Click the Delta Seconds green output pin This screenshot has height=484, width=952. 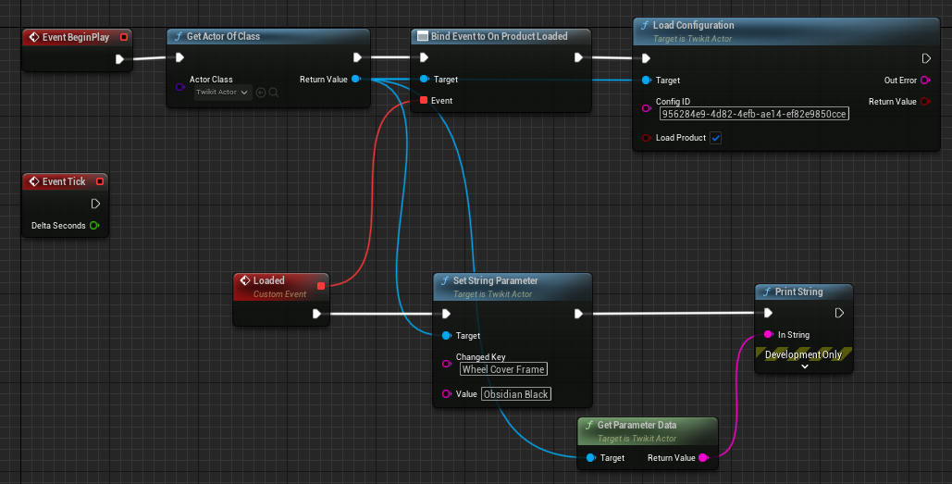point(94,226)
